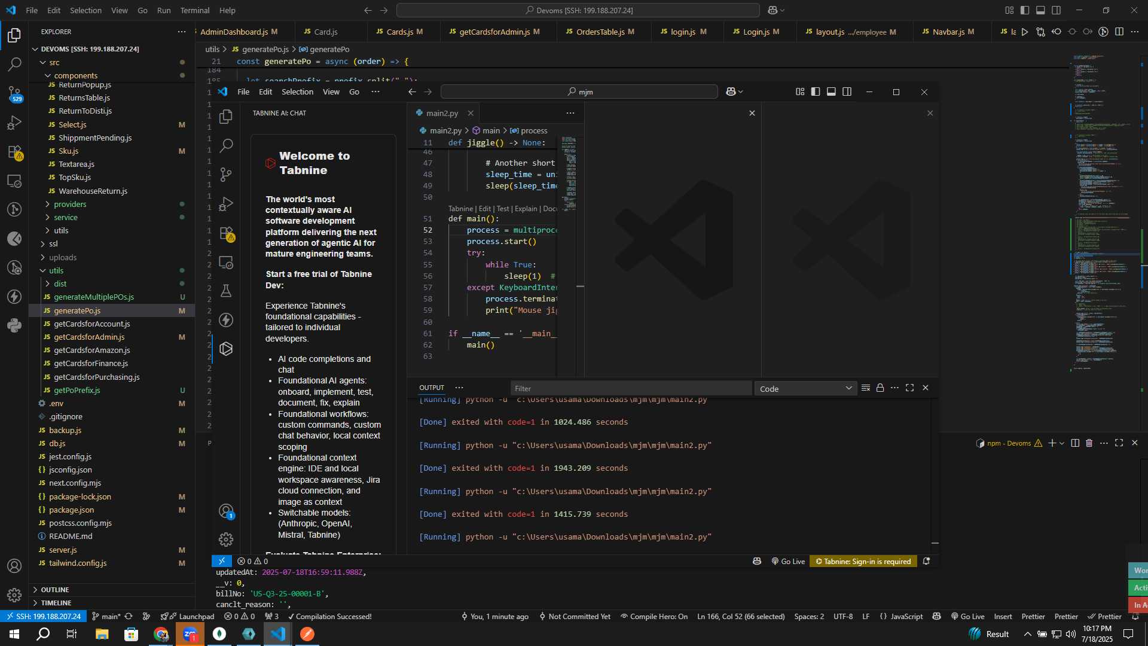The width and height of the screenshot is (1148, 646).
Task: Expand the ssl folder
Action: point(112,243)
